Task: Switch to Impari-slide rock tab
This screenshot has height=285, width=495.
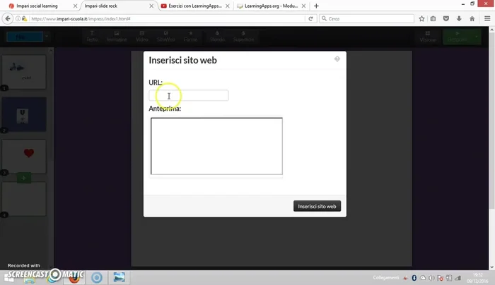Action: [101, 6]
